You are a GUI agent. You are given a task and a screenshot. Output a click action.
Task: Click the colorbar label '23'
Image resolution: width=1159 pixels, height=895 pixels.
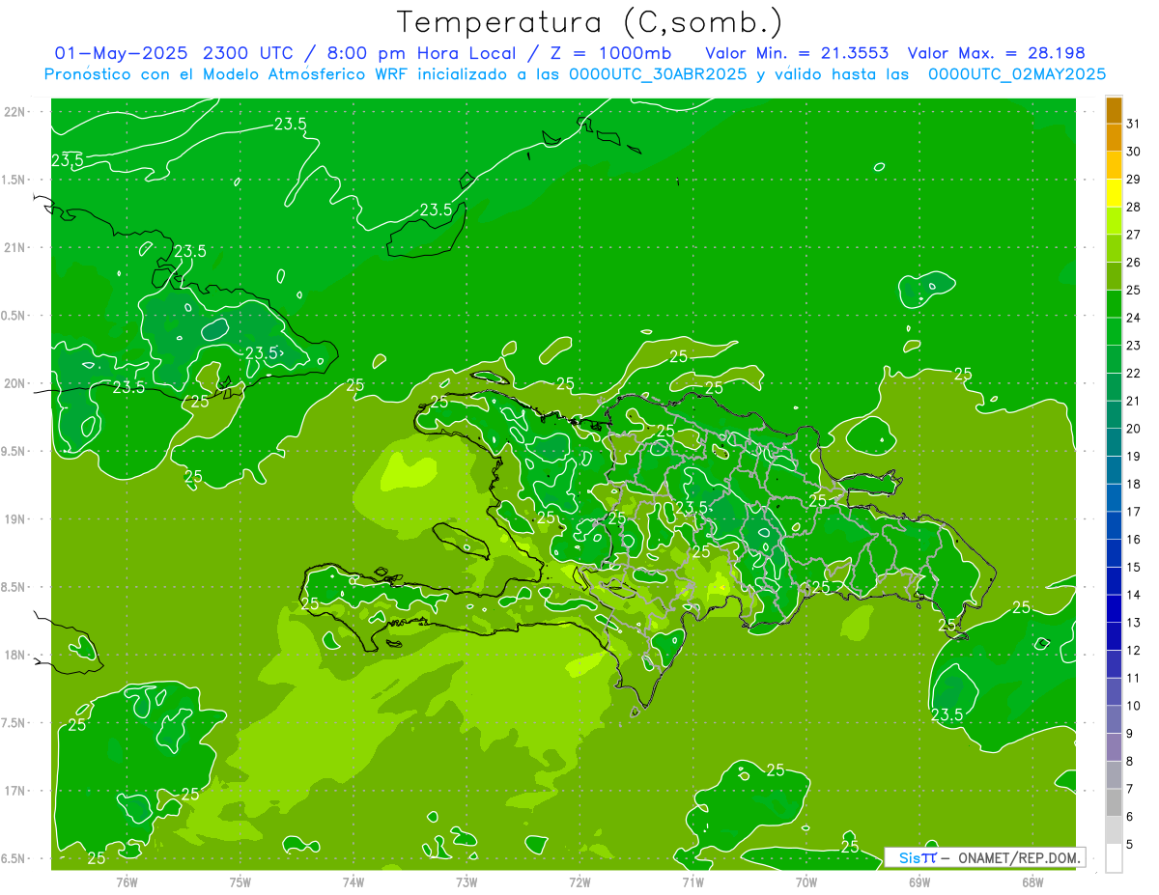(1133, 346)
